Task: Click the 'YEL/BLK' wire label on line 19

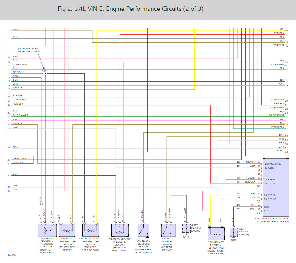Action: point(18,88)
